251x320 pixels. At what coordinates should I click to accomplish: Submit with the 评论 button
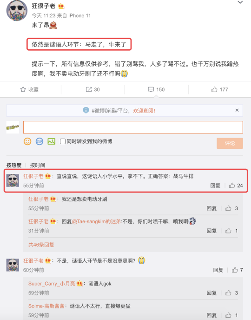(230, 143)
